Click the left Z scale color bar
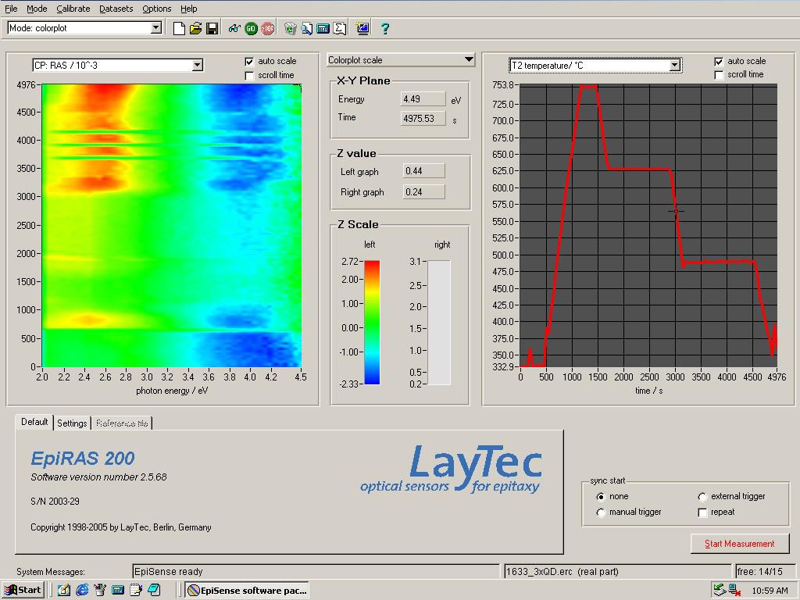 coord(372,323)
